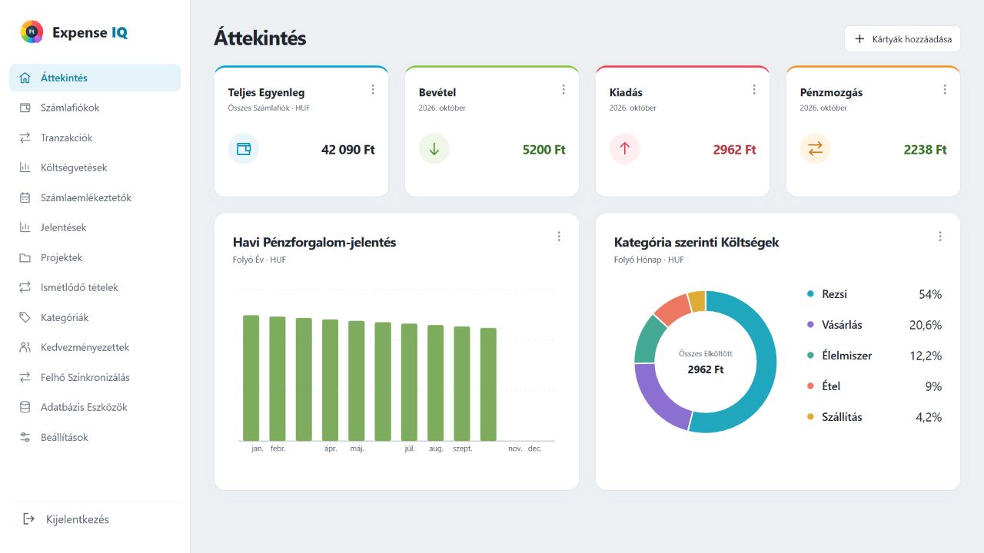Open the Bevétel card options menu
This screenshot has height=553, width=984.
tap(563, 90)
